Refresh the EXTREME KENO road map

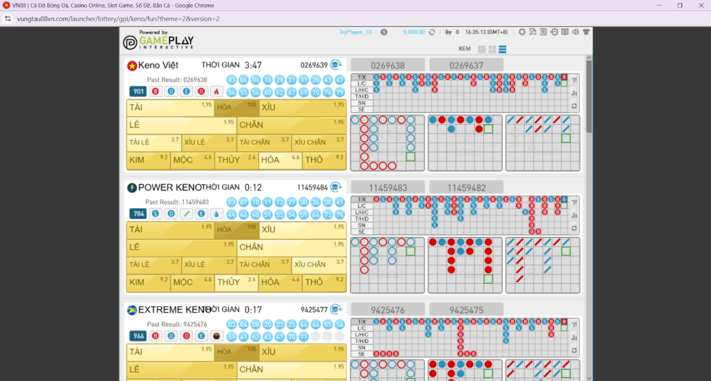[x=574, y=351]
